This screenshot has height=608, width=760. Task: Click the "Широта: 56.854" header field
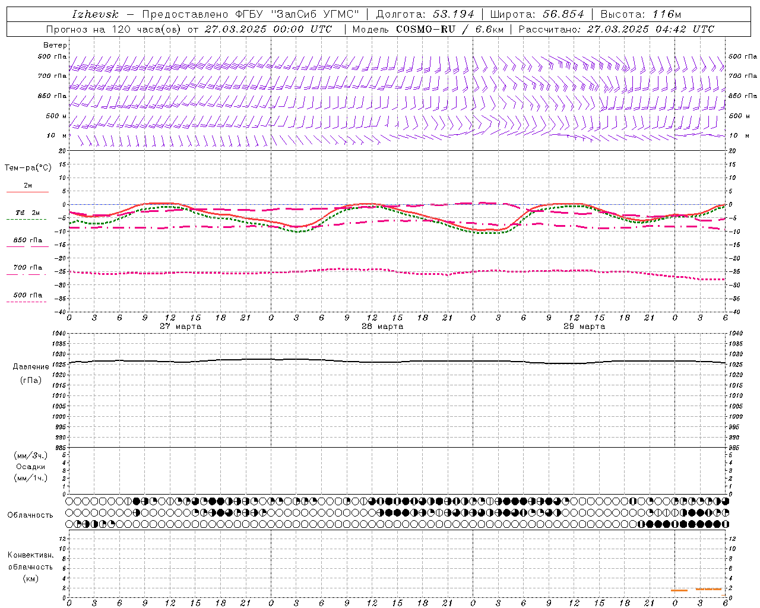(537, 14)
